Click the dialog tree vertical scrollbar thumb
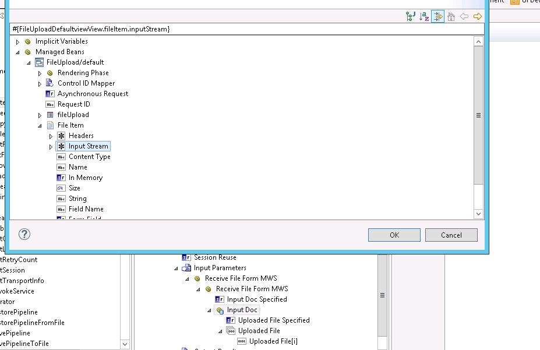This screenshot has height=350, width=540. [478, 115]
